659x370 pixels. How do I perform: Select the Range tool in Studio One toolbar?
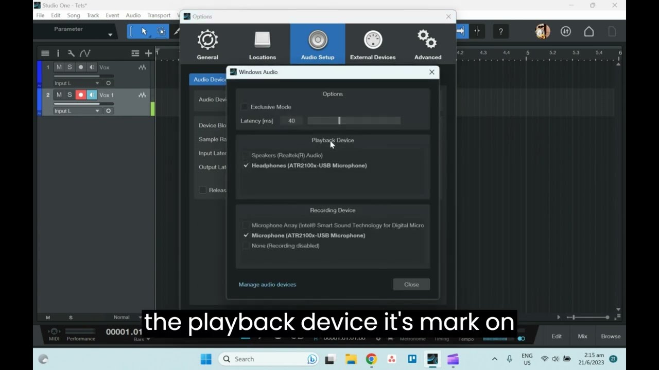[x=161, y=31]
